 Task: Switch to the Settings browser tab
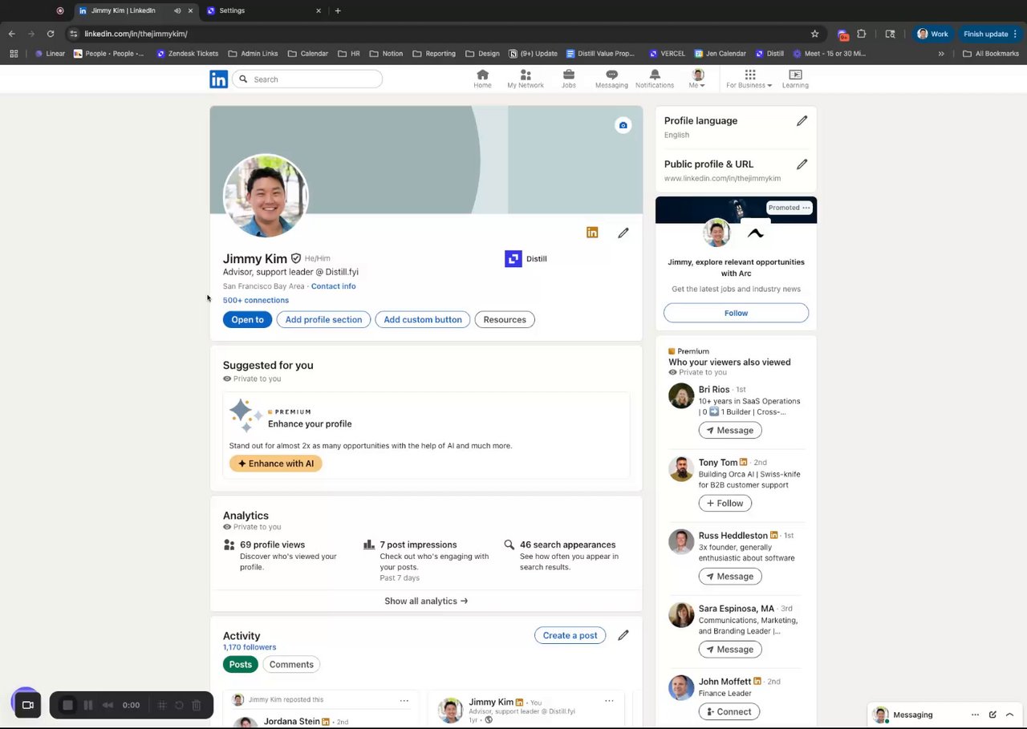(x=264, y=10)
